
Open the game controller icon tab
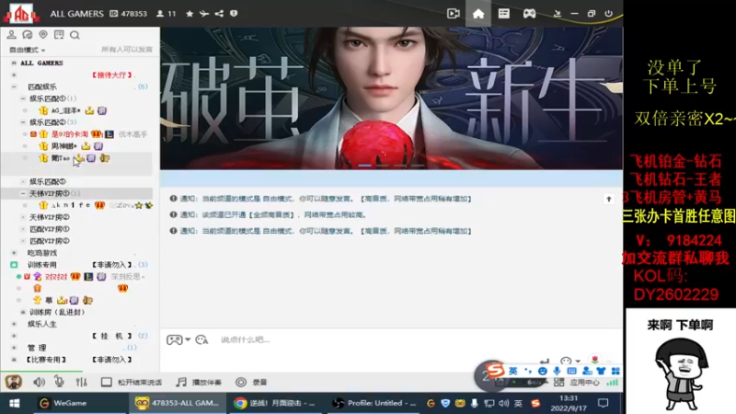(x=529, y=14)
